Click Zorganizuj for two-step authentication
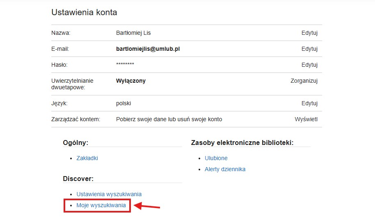This screenshot has height=224, width=375. (304, 81)
